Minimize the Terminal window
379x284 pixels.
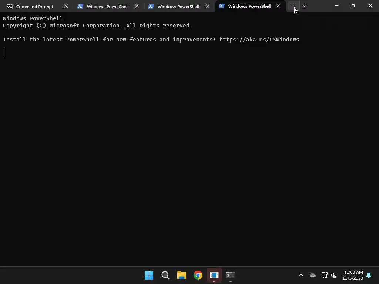(x=336, y=6)
